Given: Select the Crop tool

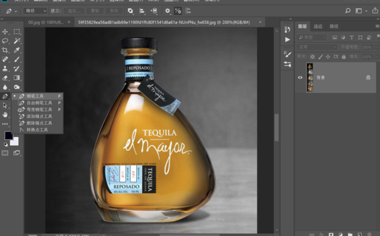Looking at the screenshot, I should coord(5,50).
